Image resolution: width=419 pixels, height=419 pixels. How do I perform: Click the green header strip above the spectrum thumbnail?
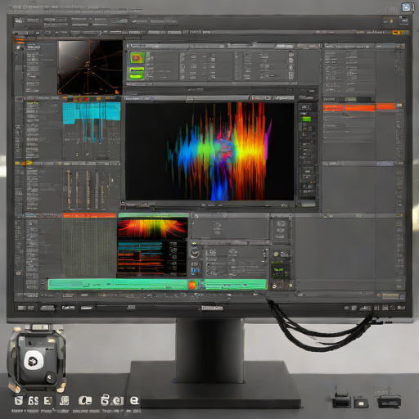tap(153, 215)
